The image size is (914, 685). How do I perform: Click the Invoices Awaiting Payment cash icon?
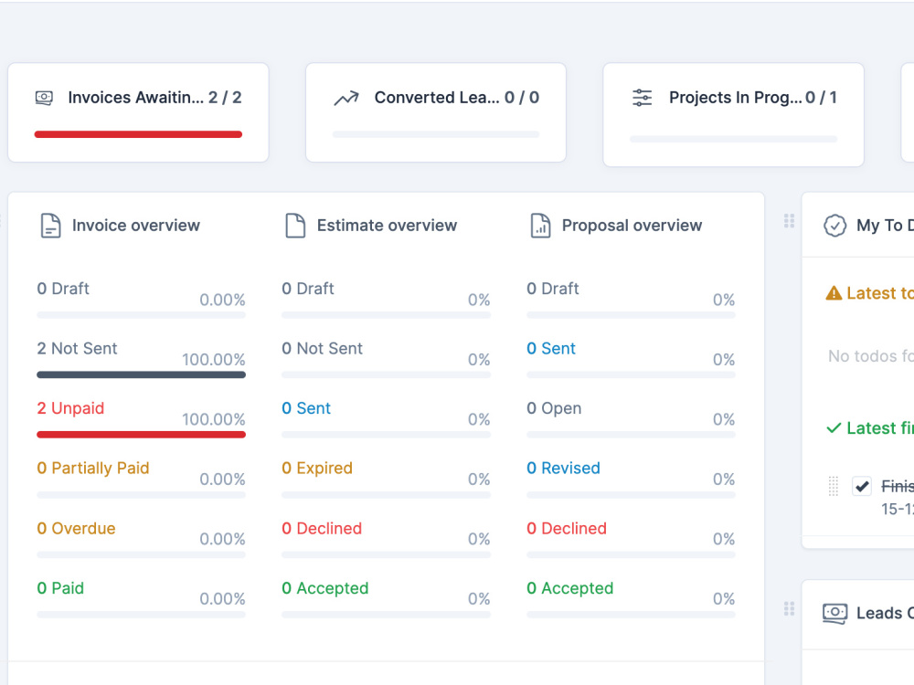(44, 98)
